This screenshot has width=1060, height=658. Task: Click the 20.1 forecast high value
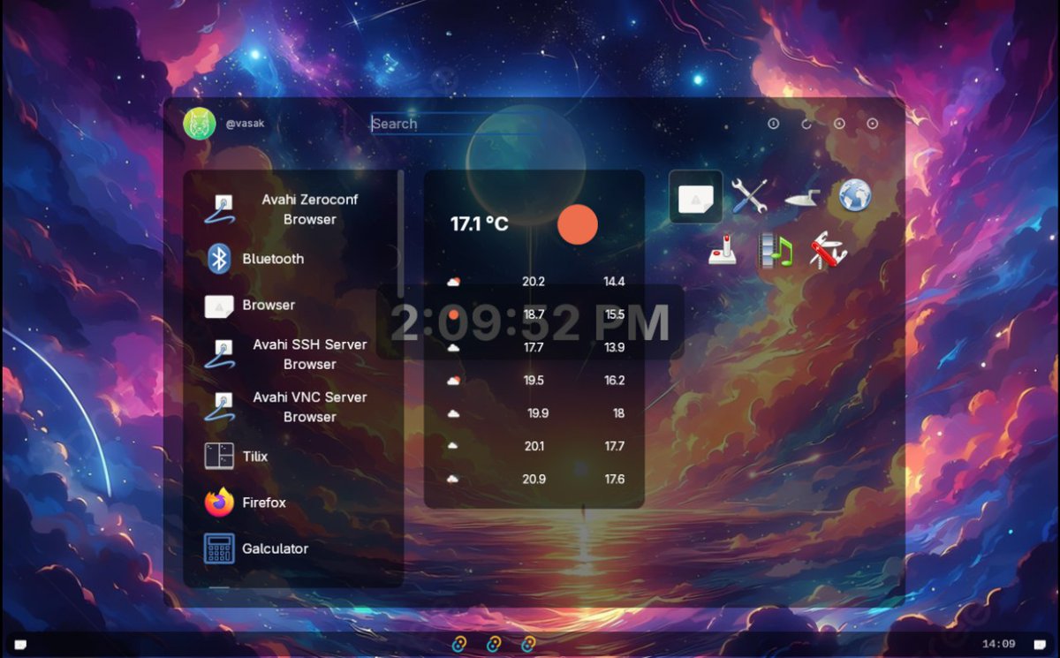(534, 446)
